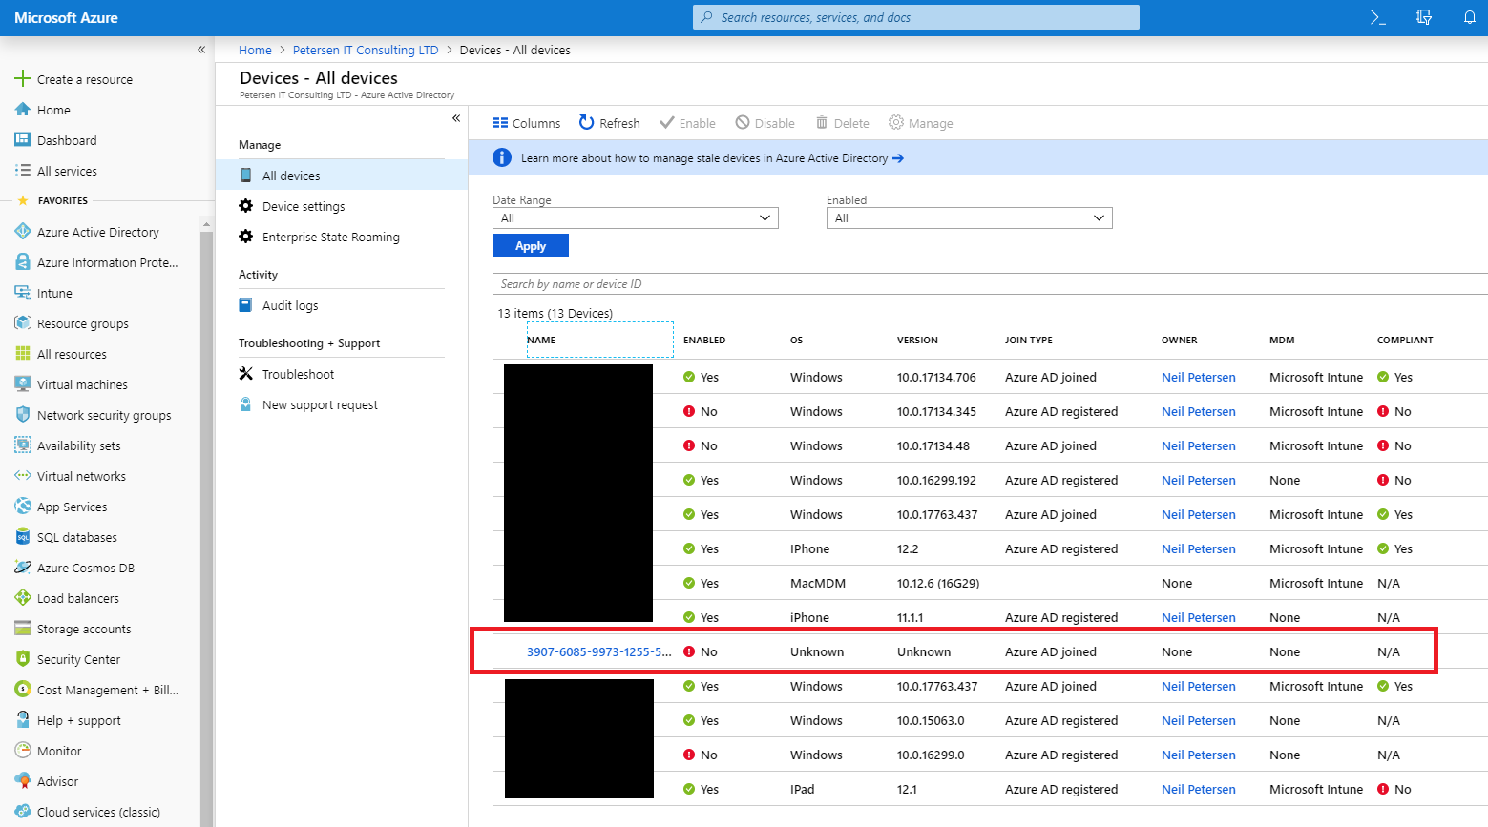Open App Services favorite
This screenshot has width=1488, height=827.
point(72,507)
